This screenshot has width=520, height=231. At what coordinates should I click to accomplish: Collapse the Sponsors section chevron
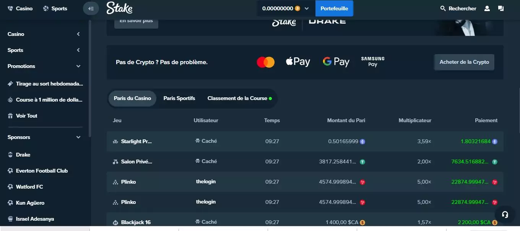(78, 137)
